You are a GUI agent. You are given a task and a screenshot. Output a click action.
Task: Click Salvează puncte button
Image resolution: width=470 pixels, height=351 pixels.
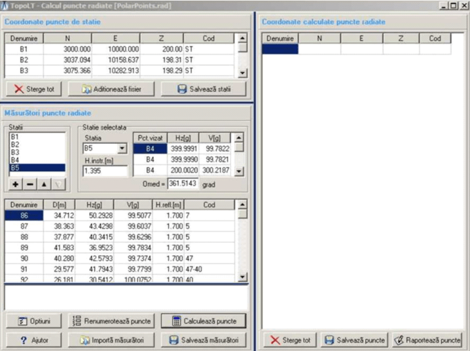[355, 340]
